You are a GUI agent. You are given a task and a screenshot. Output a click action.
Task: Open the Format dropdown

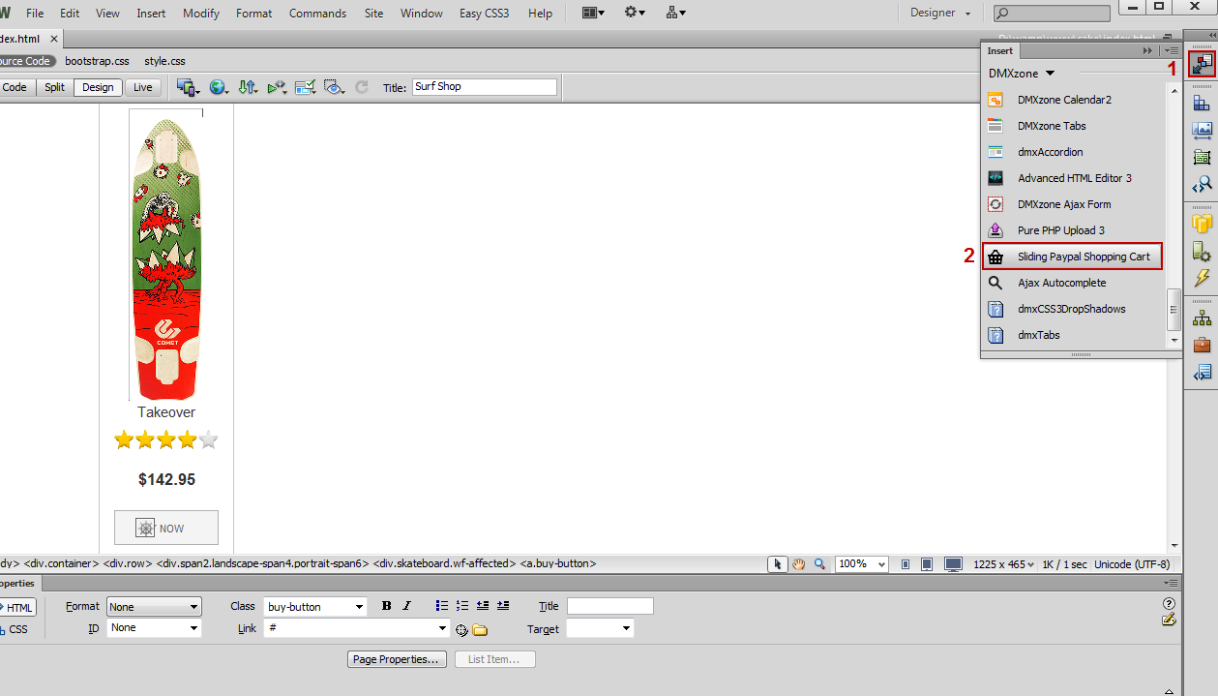click(x=155, y=607)
